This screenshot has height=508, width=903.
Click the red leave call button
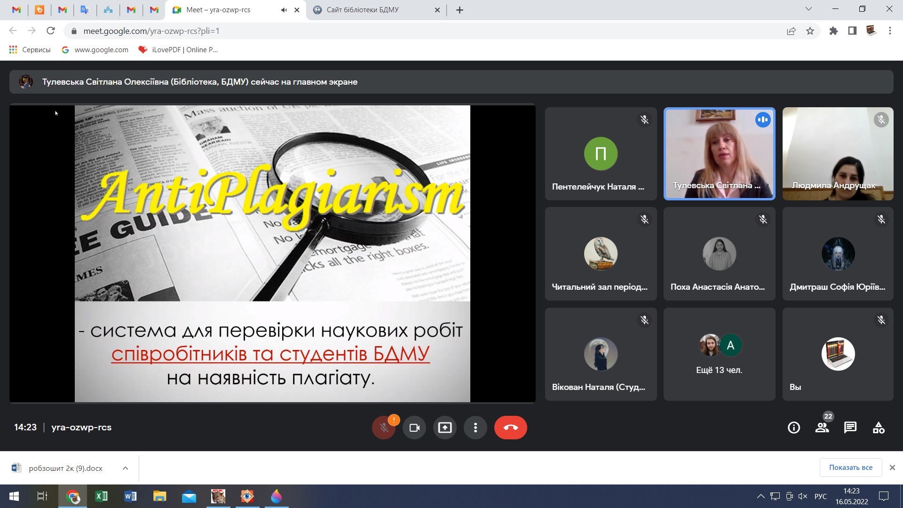(x=510, y=428)
